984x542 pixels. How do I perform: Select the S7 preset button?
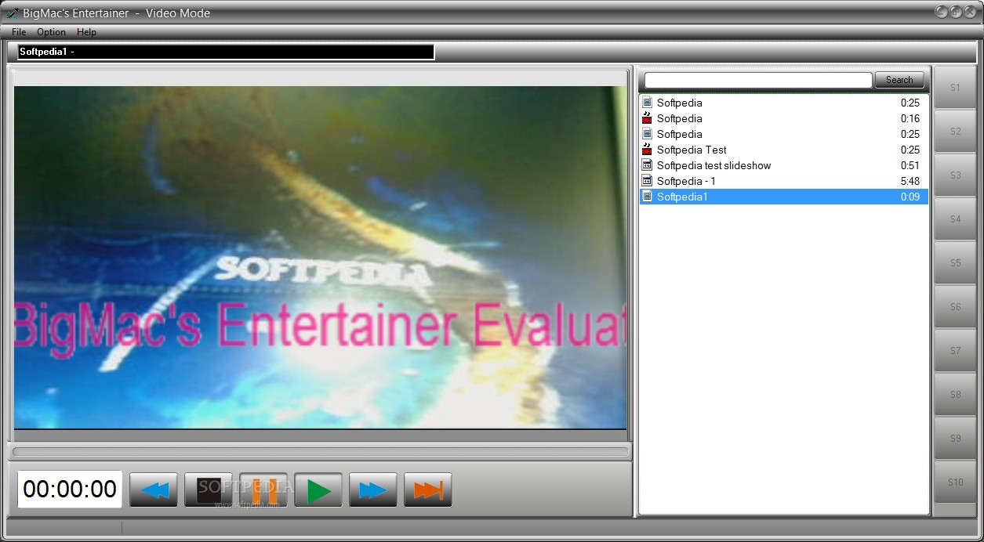pos(955,351)
